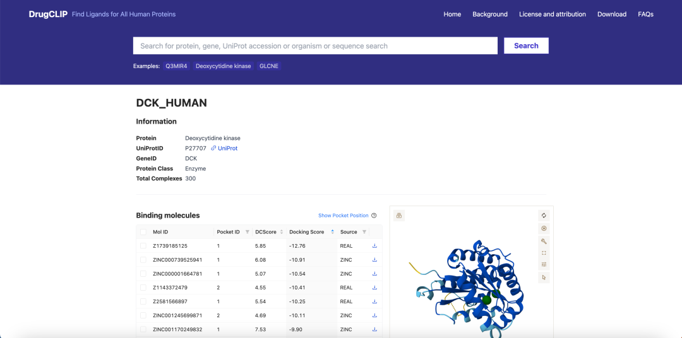
Task: Download molecule Z1739185125
Action: pyautogui.click(x=374, y=246)
